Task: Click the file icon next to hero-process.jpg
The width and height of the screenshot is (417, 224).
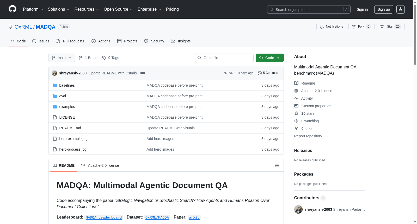Action: pos(55,149)
